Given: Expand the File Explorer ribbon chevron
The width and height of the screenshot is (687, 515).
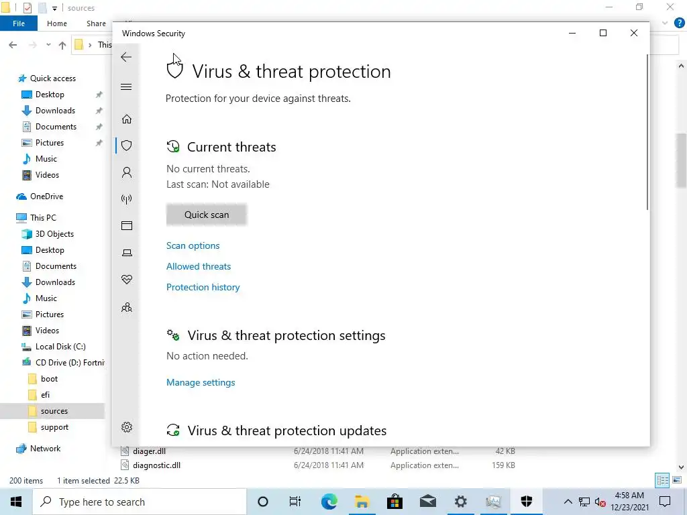Looking at the screenshot, I should 665,23.
